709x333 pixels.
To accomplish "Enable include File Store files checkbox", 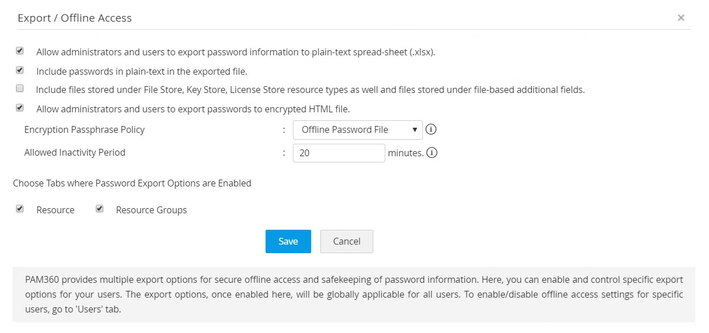I will [20, 89].
